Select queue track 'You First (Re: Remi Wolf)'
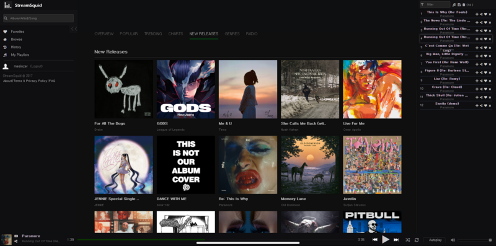The image size is (496, 246). 447,63
